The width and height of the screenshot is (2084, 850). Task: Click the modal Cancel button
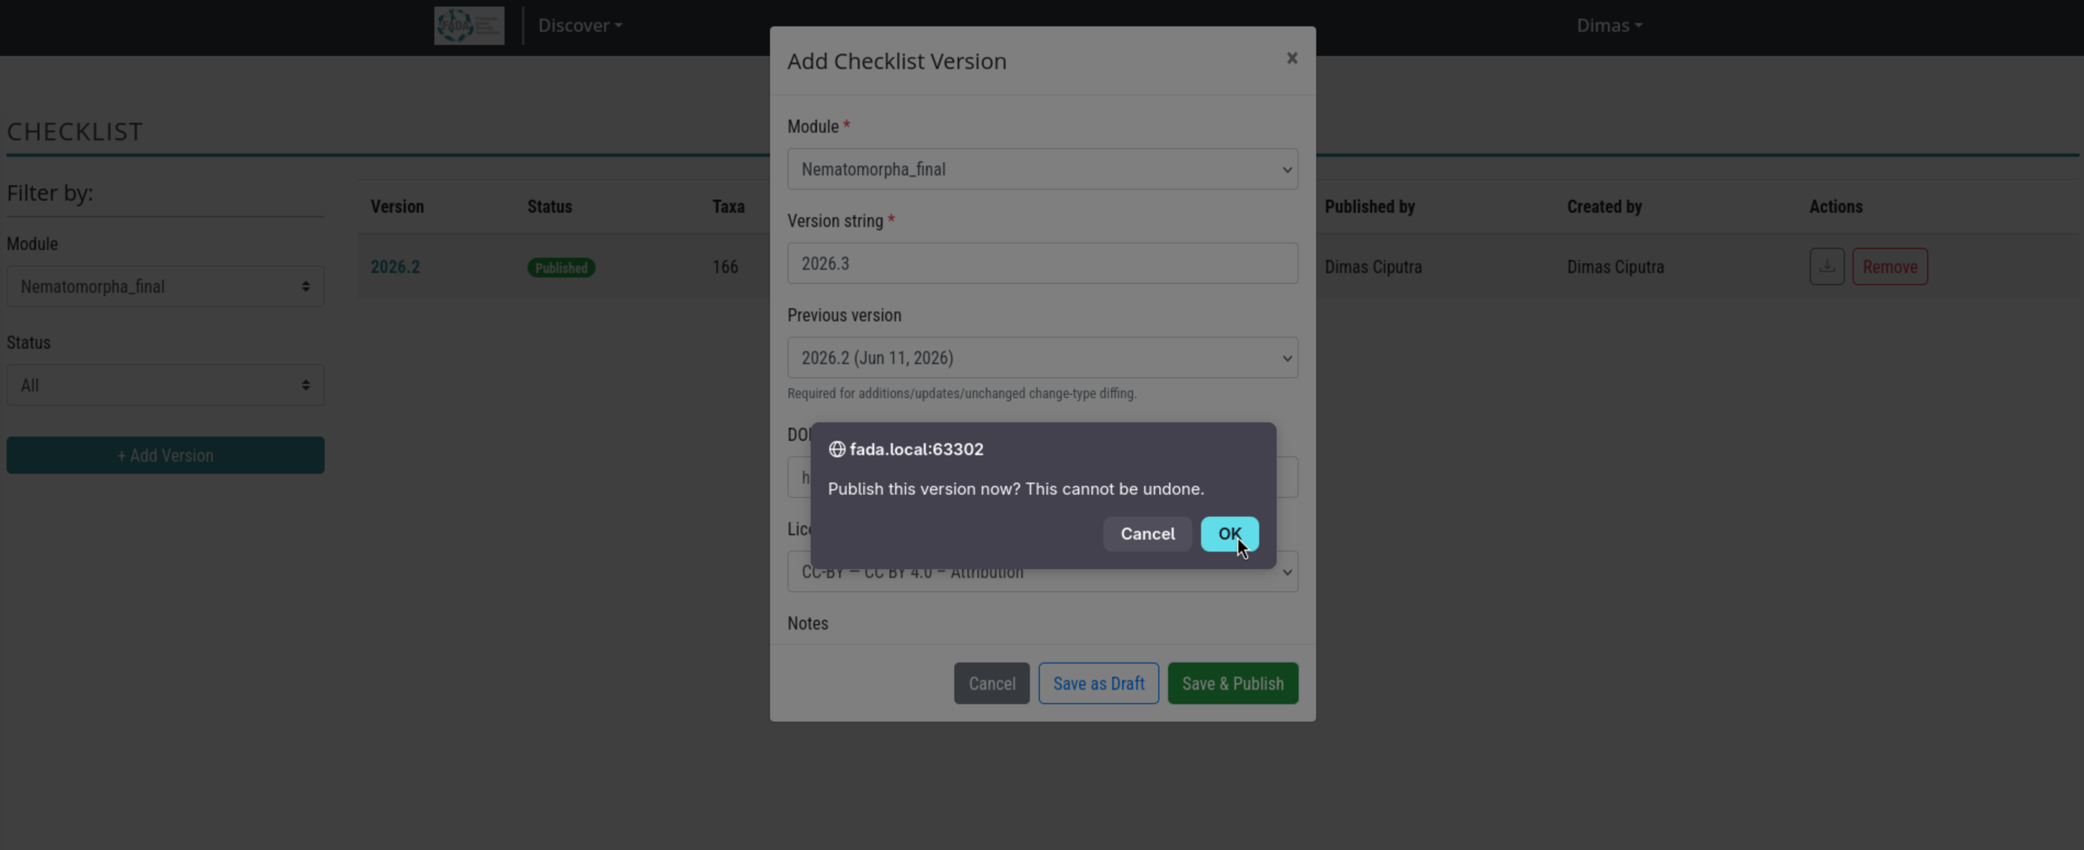coord(992,683)
